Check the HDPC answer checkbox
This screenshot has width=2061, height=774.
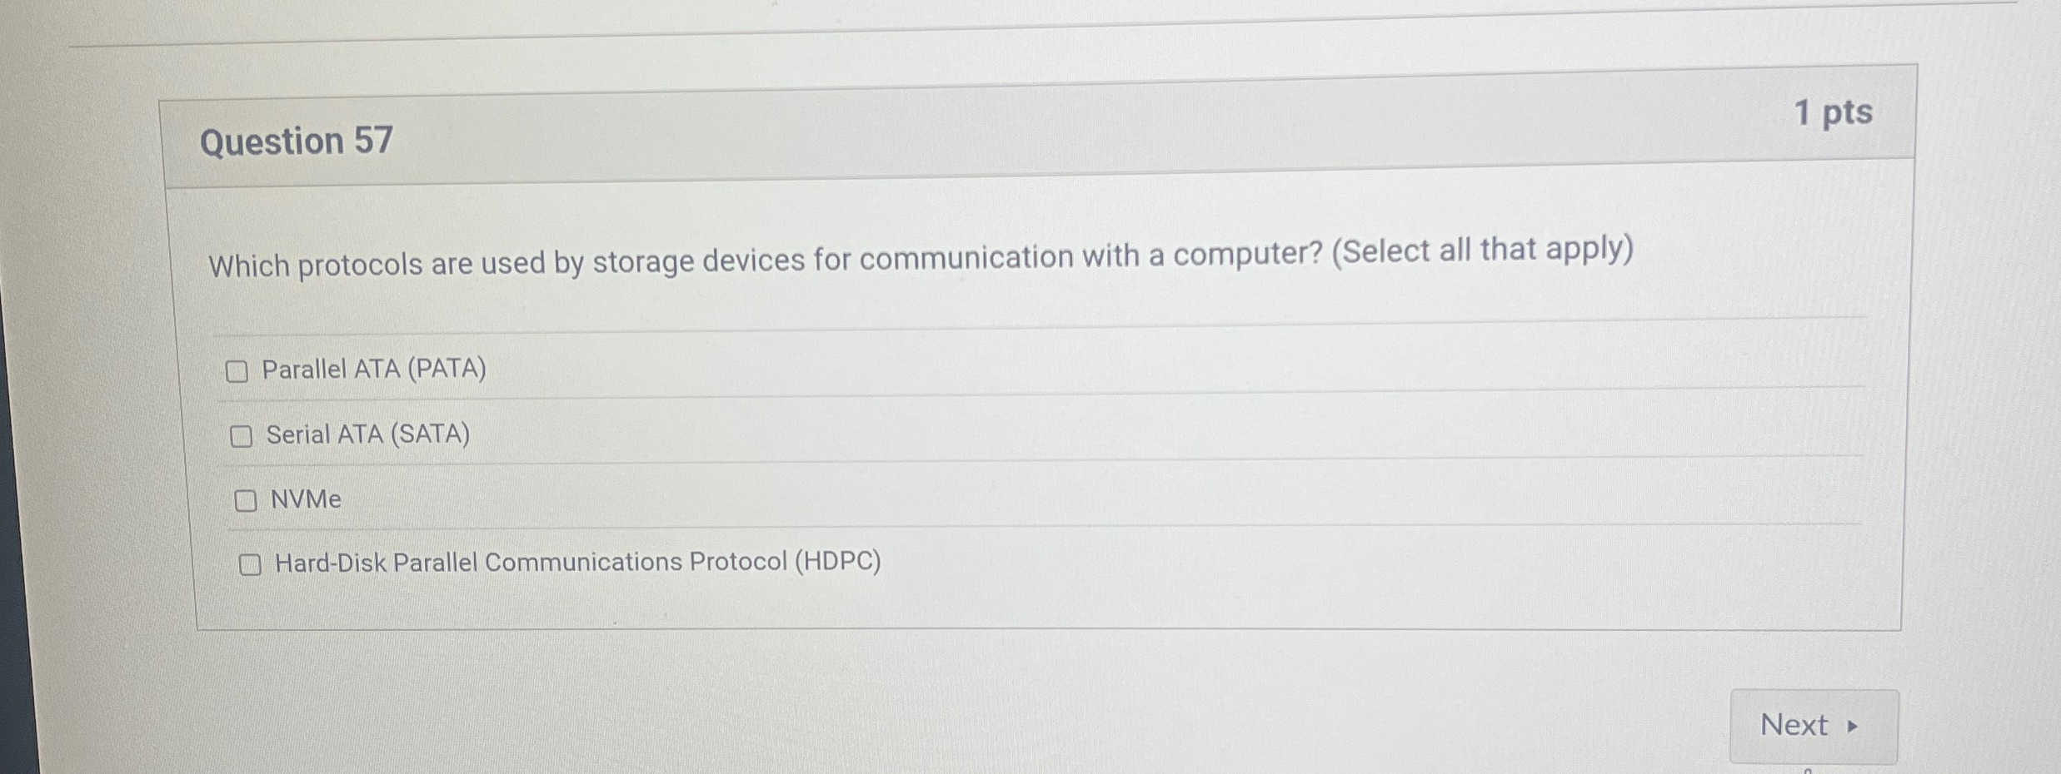pos(250,564)
